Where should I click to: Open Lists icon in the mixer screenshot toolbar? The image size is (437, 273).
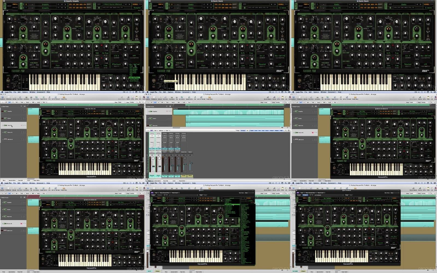click(x=286, y=98)
